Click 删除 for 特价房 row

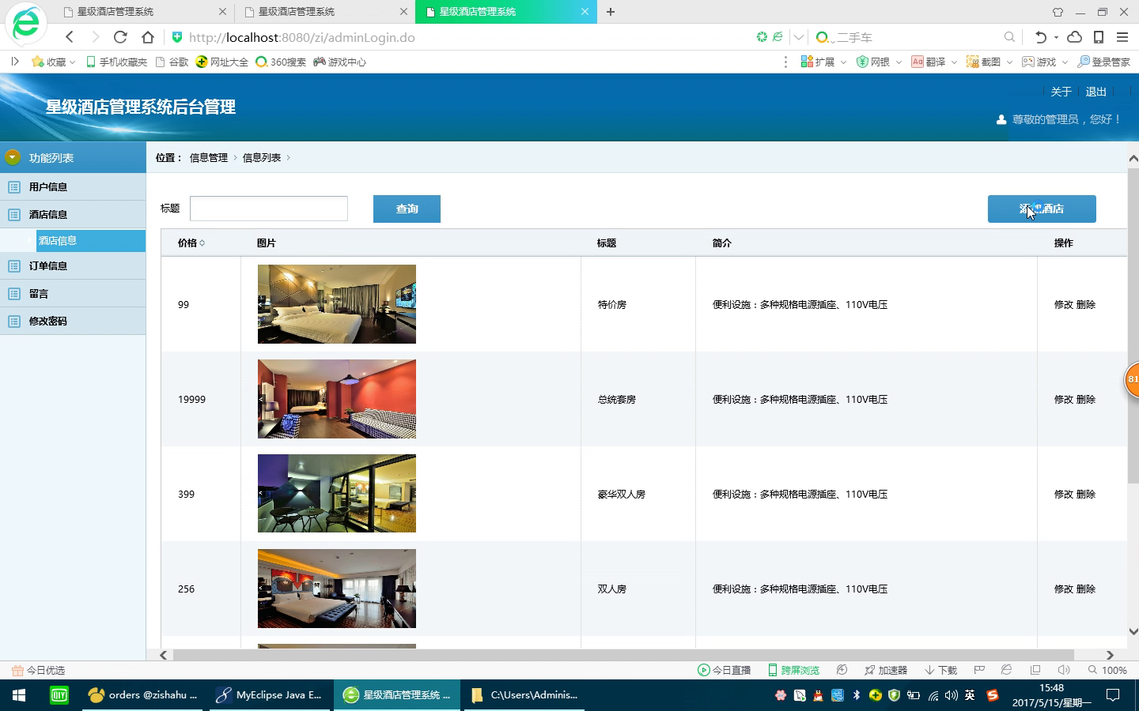[1086, 304]
